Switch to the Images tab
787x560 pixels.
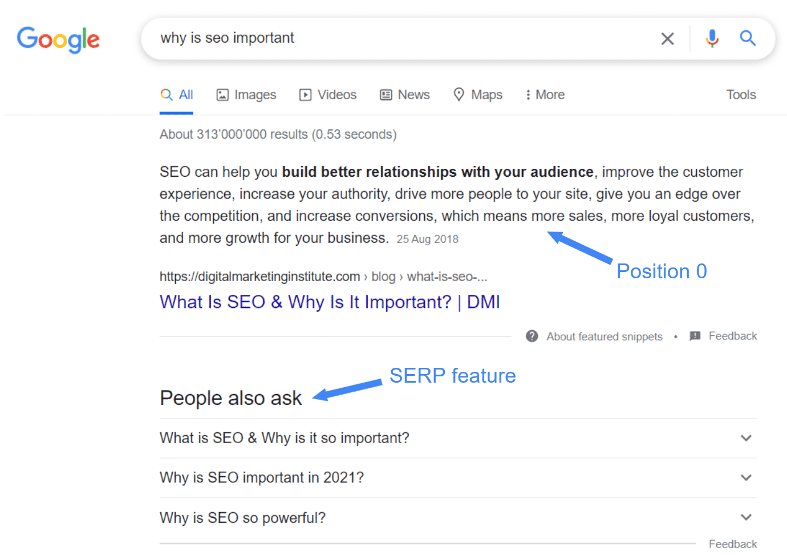pos(246,95)
